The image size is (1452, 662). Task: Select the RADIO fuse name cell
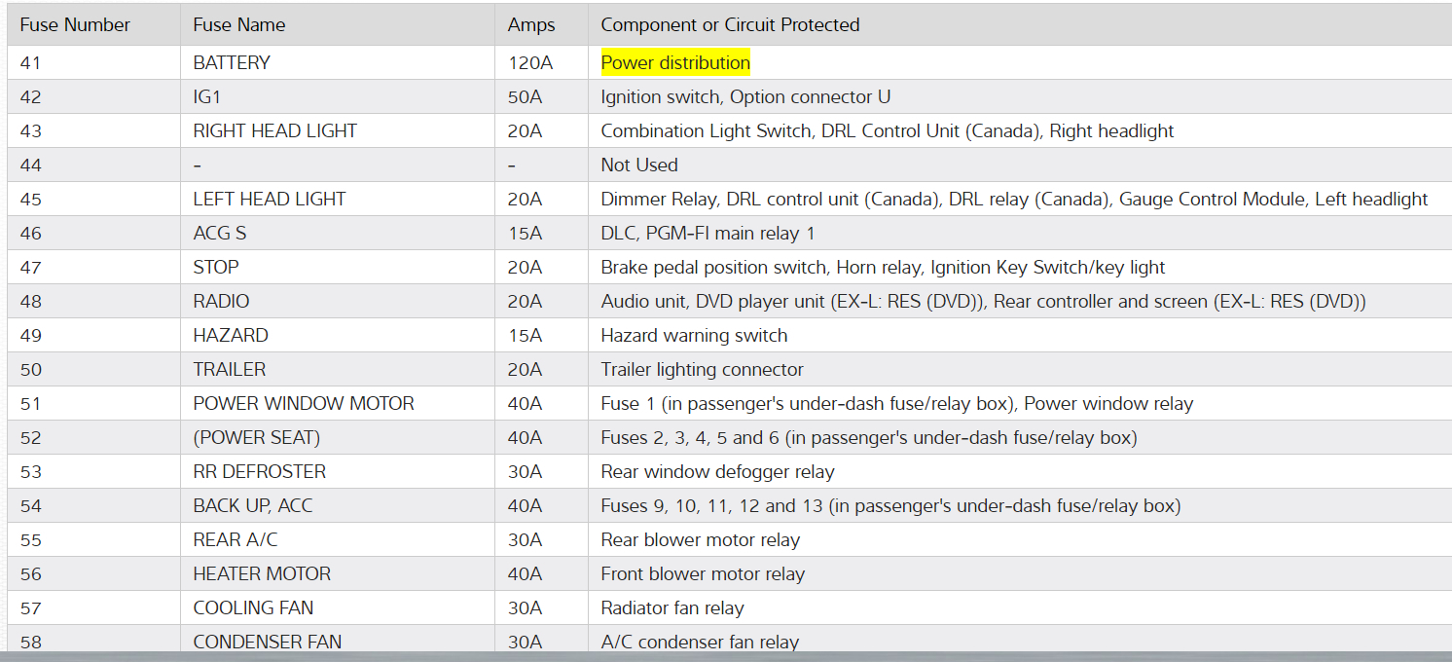click(x=221, y=302)
